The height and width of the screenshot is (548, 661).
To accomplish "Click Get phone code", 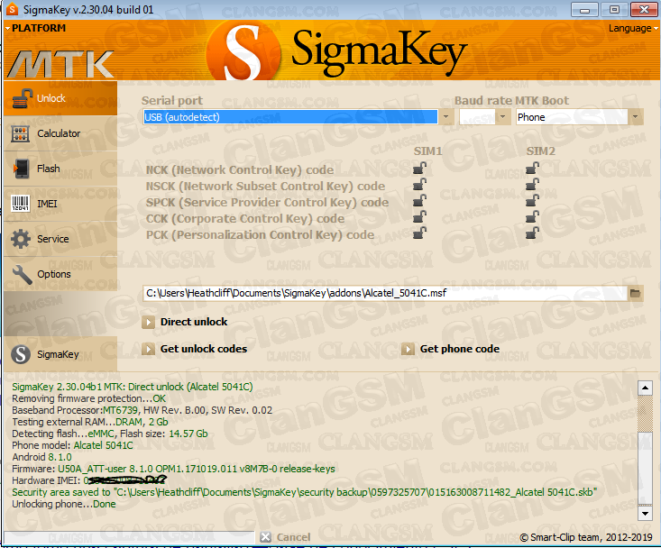I will [460, 349].
